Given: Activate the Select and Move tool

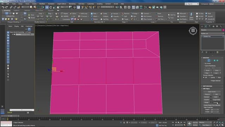Looking at the screenshot, I should coord(47,7).
